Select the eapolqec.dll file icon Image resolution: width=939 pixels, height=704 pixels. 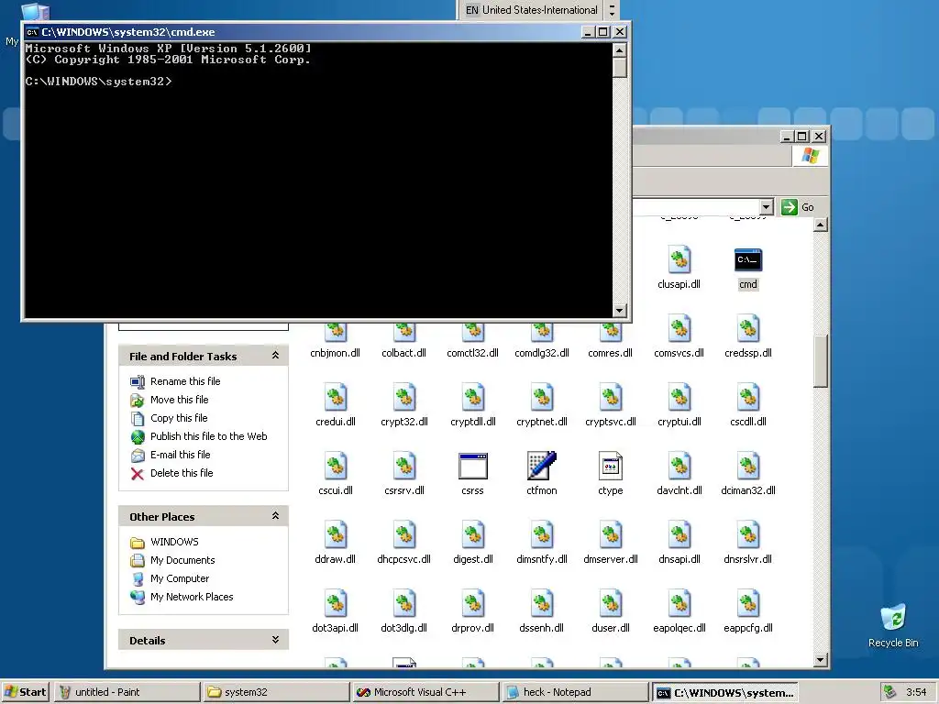click(x=679, y=604)
